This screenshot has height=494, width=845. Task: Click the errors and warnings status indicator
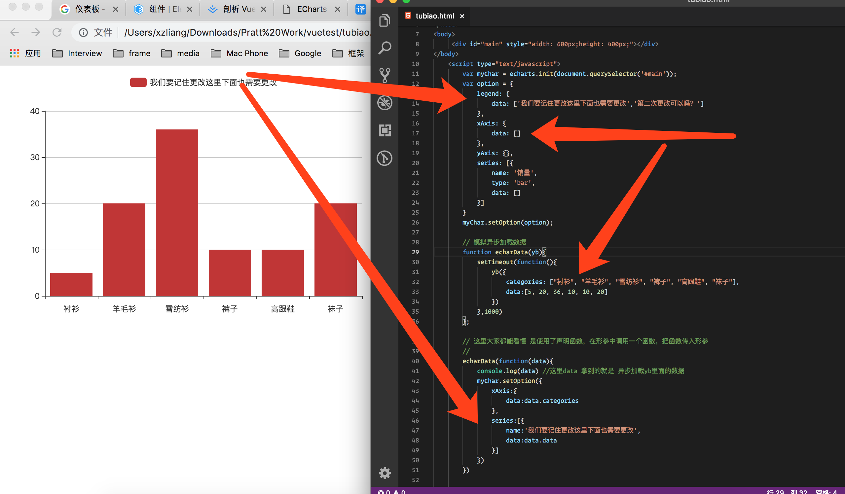click(392, 491)
